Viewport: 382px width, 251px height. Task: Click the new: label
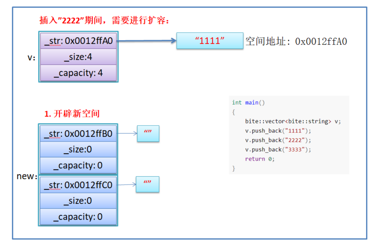point(27,176)
